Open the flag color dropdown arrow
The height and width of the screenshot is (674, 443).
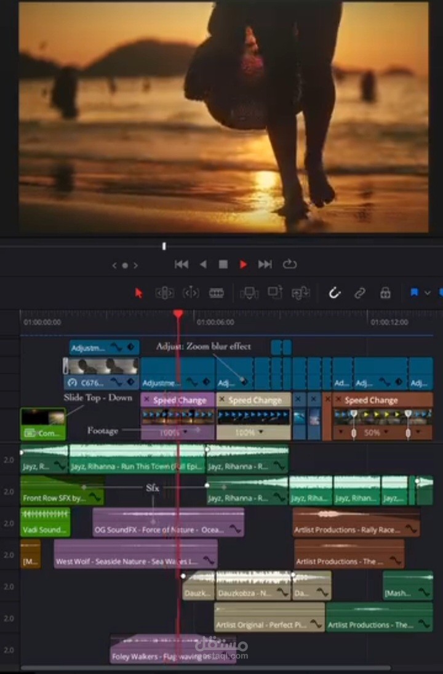428,293
